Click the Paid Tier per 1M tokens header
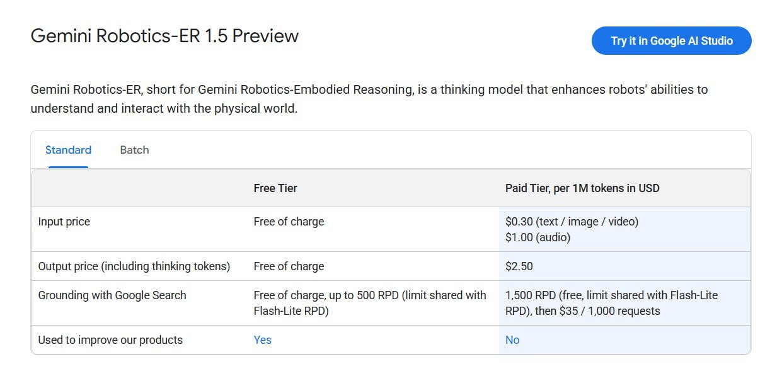 582,188
